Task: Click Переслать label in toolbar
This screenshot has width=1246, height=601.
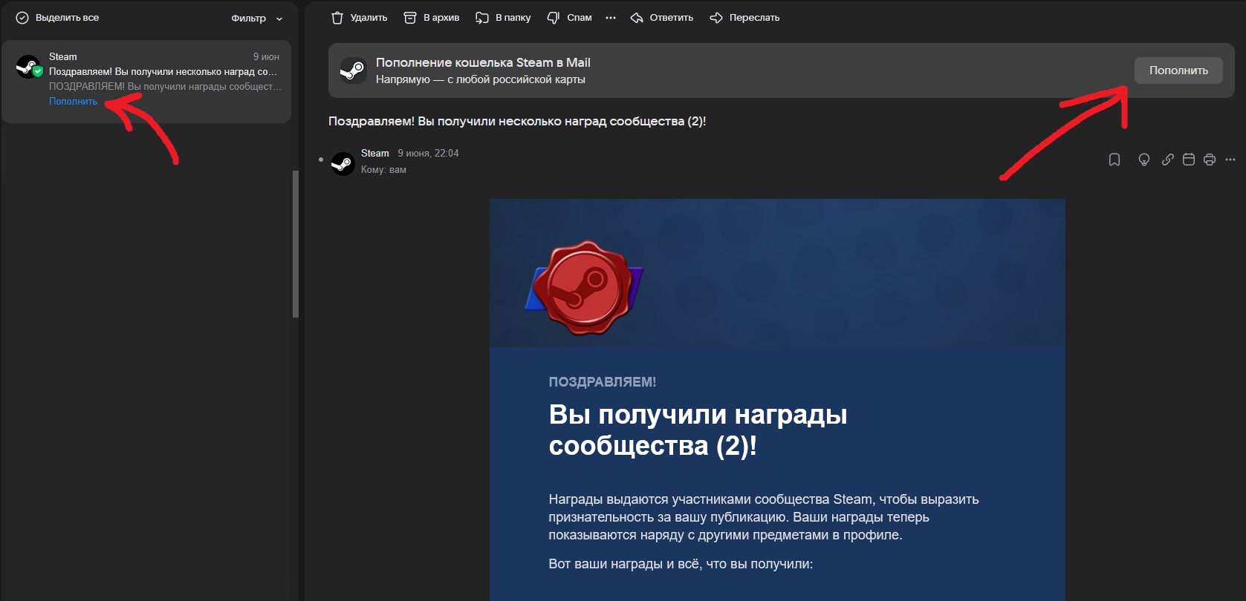Action: click(x=754, y=18)
